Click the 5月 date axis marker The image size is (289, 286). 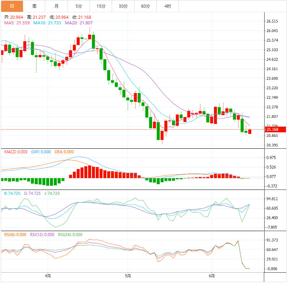[x=128, y=276]
